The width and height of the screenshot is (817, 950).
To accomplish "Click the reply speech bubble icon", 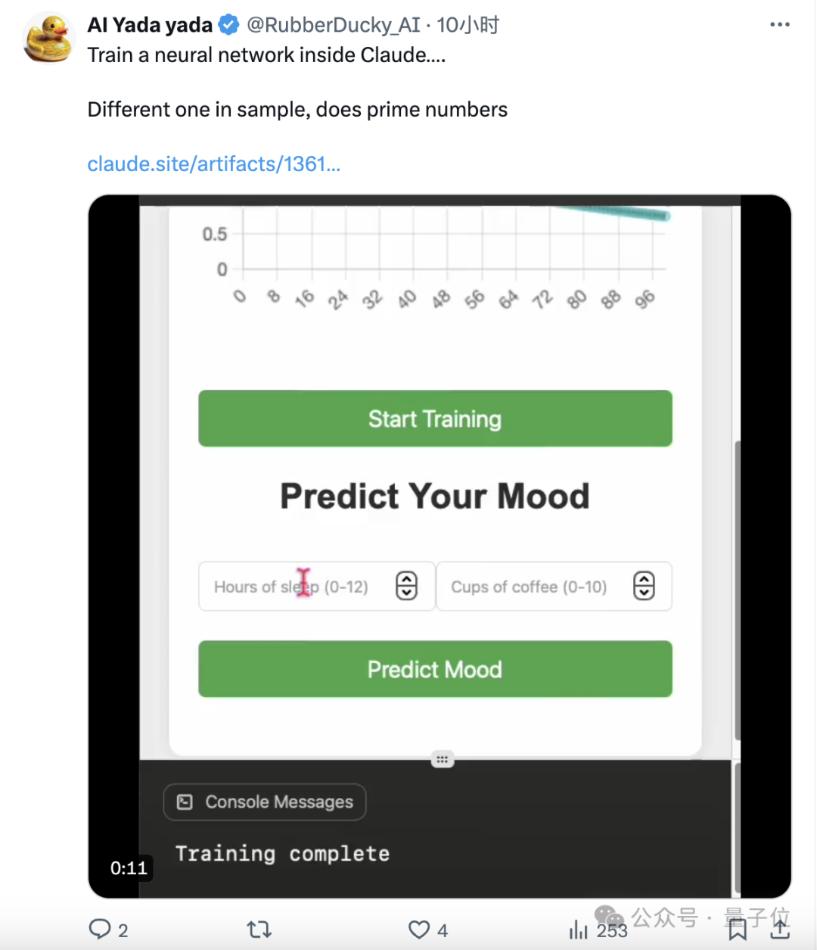I will coord(100,929).
